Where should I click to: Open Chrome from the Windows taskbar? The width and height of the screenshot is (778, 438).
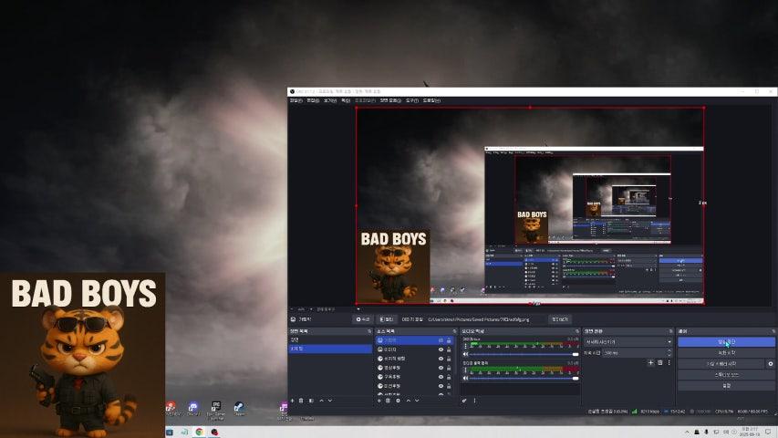pos(199,432)
